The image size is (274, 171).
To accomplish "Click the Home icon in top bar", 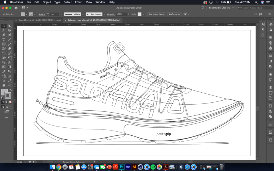I will tap(16, 8).
